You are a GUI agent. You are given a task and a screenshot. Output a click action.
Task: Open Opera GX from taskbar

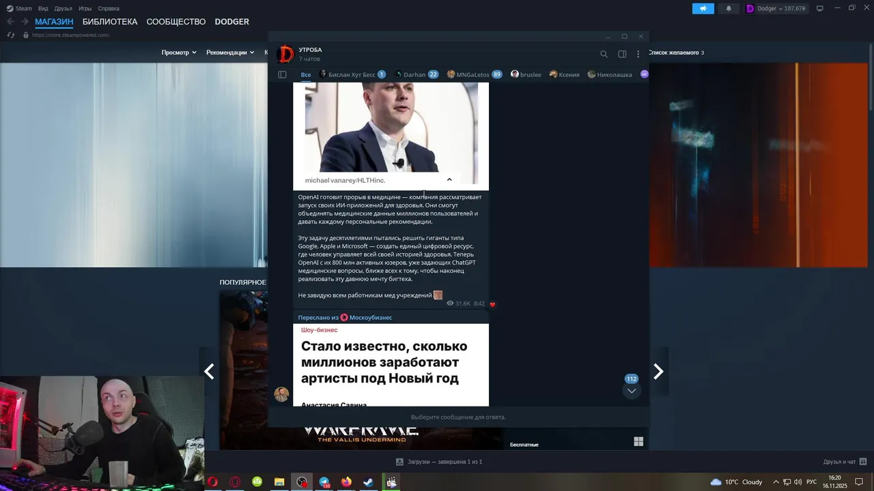[x=235, y=481]
